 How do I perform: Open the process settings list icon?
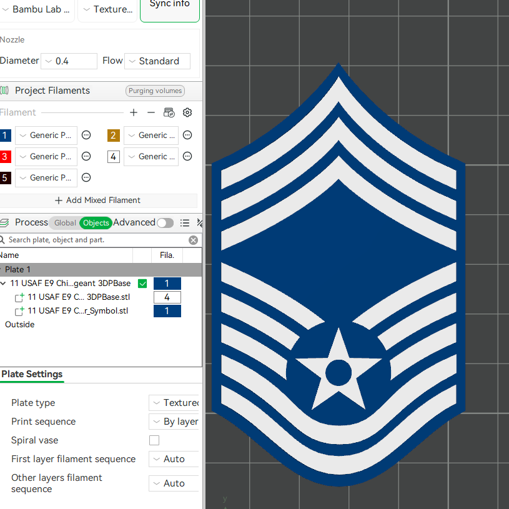[x=185, y=223]
